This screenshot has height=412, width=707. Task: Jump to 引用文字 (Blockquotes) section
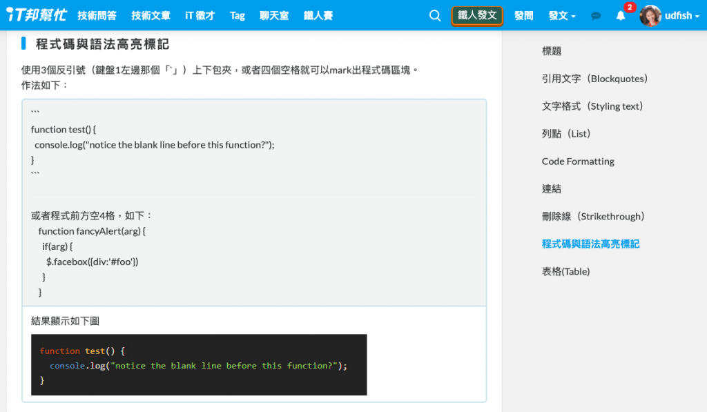[594, 79]
